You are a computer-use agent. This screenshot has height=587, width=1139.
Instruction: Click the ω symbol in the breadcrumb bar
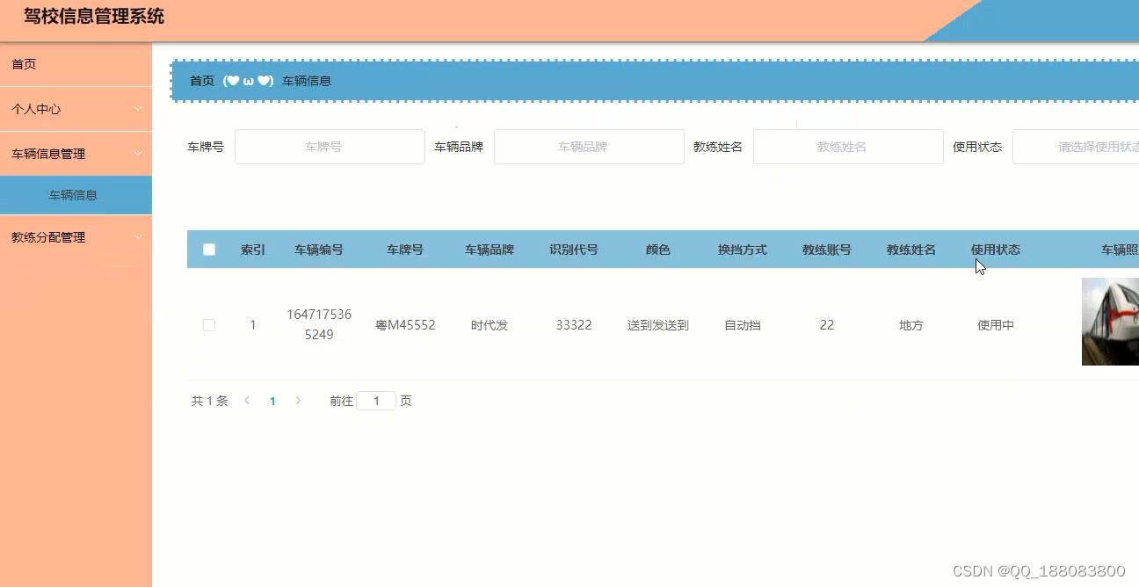point(249,80)
